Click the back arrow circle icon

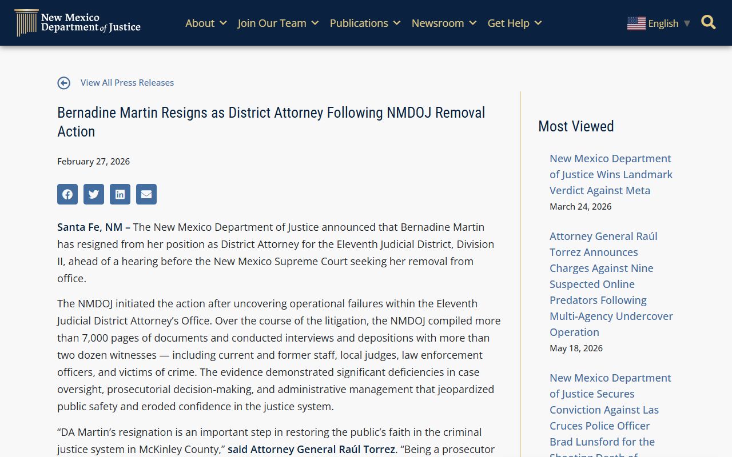click(64, 83)
